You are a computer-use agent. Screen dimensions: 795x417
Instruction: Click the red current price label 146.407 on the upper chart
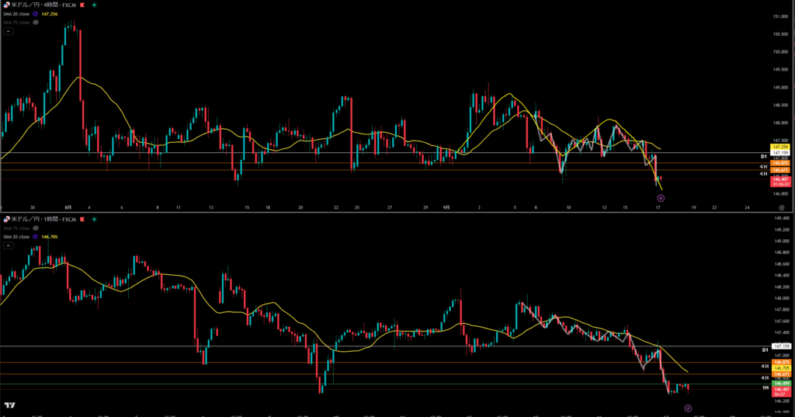[x=779, y=179]
